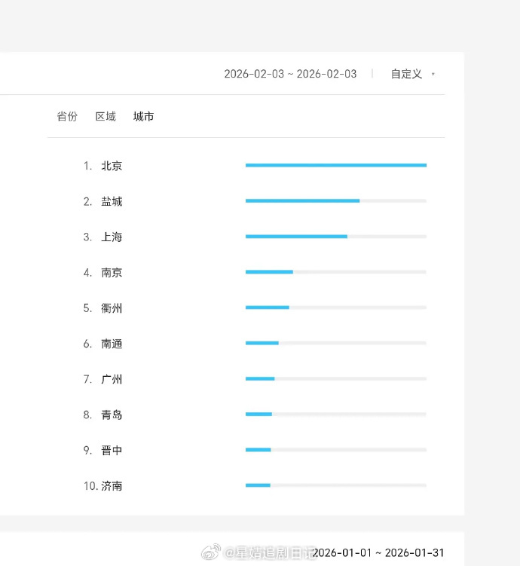This screenshot has width=520, height=566.
Task: Click the 2026-01-01 ~ 2026-01-31 date range
Action: tap(378, 553)
